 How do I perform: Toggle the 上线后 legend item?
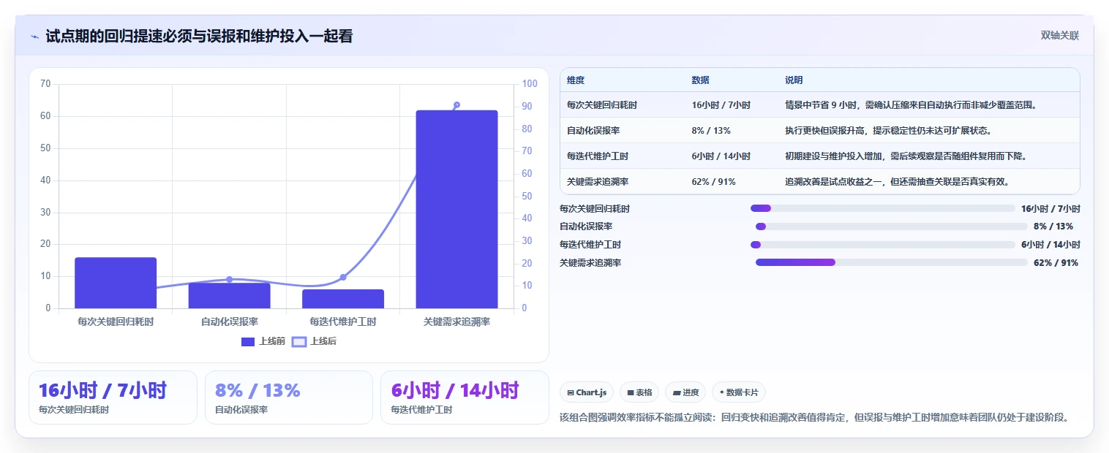314,341
